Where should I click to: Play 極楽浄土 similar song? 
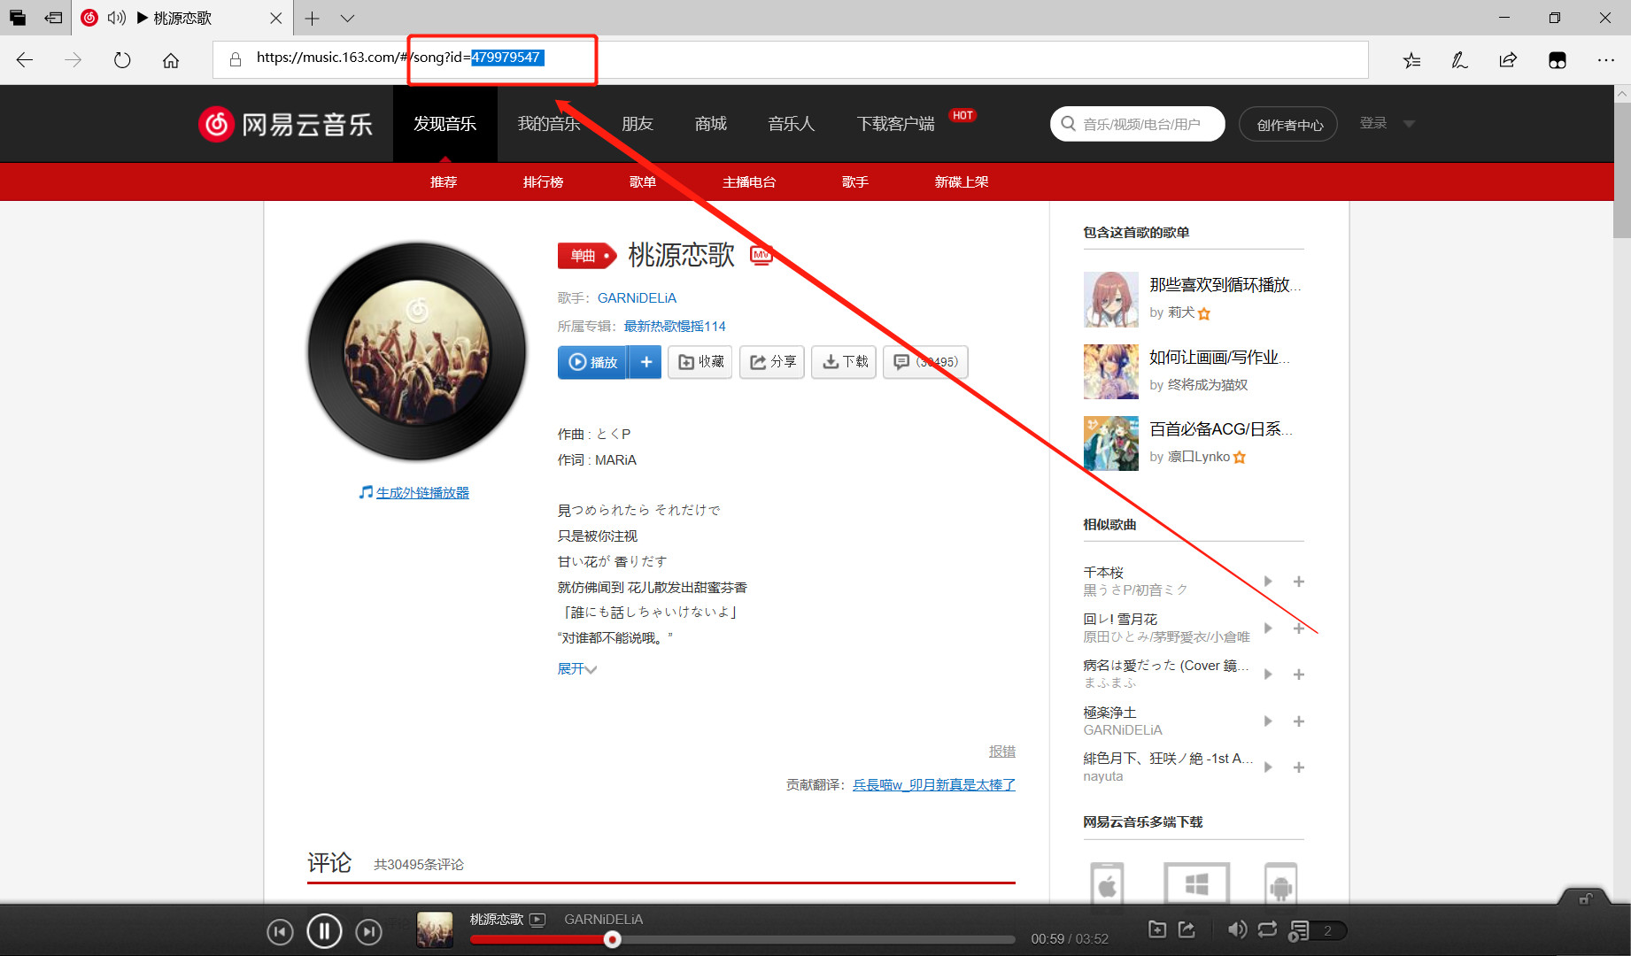click(1268, 721)
